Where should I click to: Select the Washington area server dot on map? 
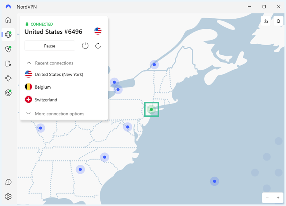(128, 127)
